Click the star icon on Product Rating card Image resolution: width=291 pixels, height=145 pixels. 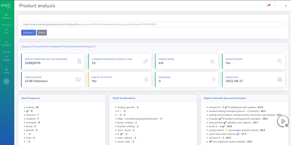pos(212,61)
